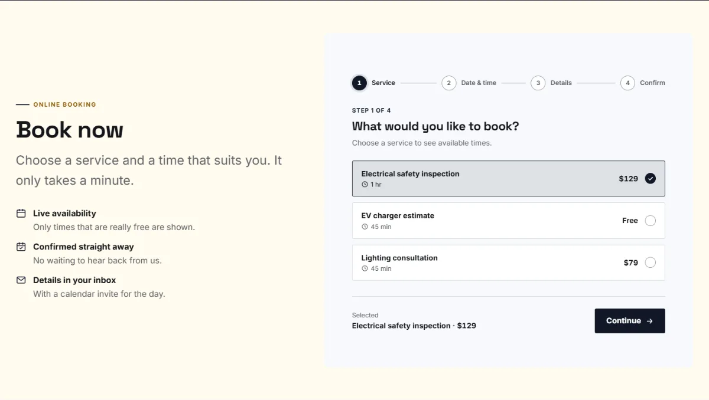Click the Live availability title
This screenshot has height=400, width=709.
tap(64, 213)
